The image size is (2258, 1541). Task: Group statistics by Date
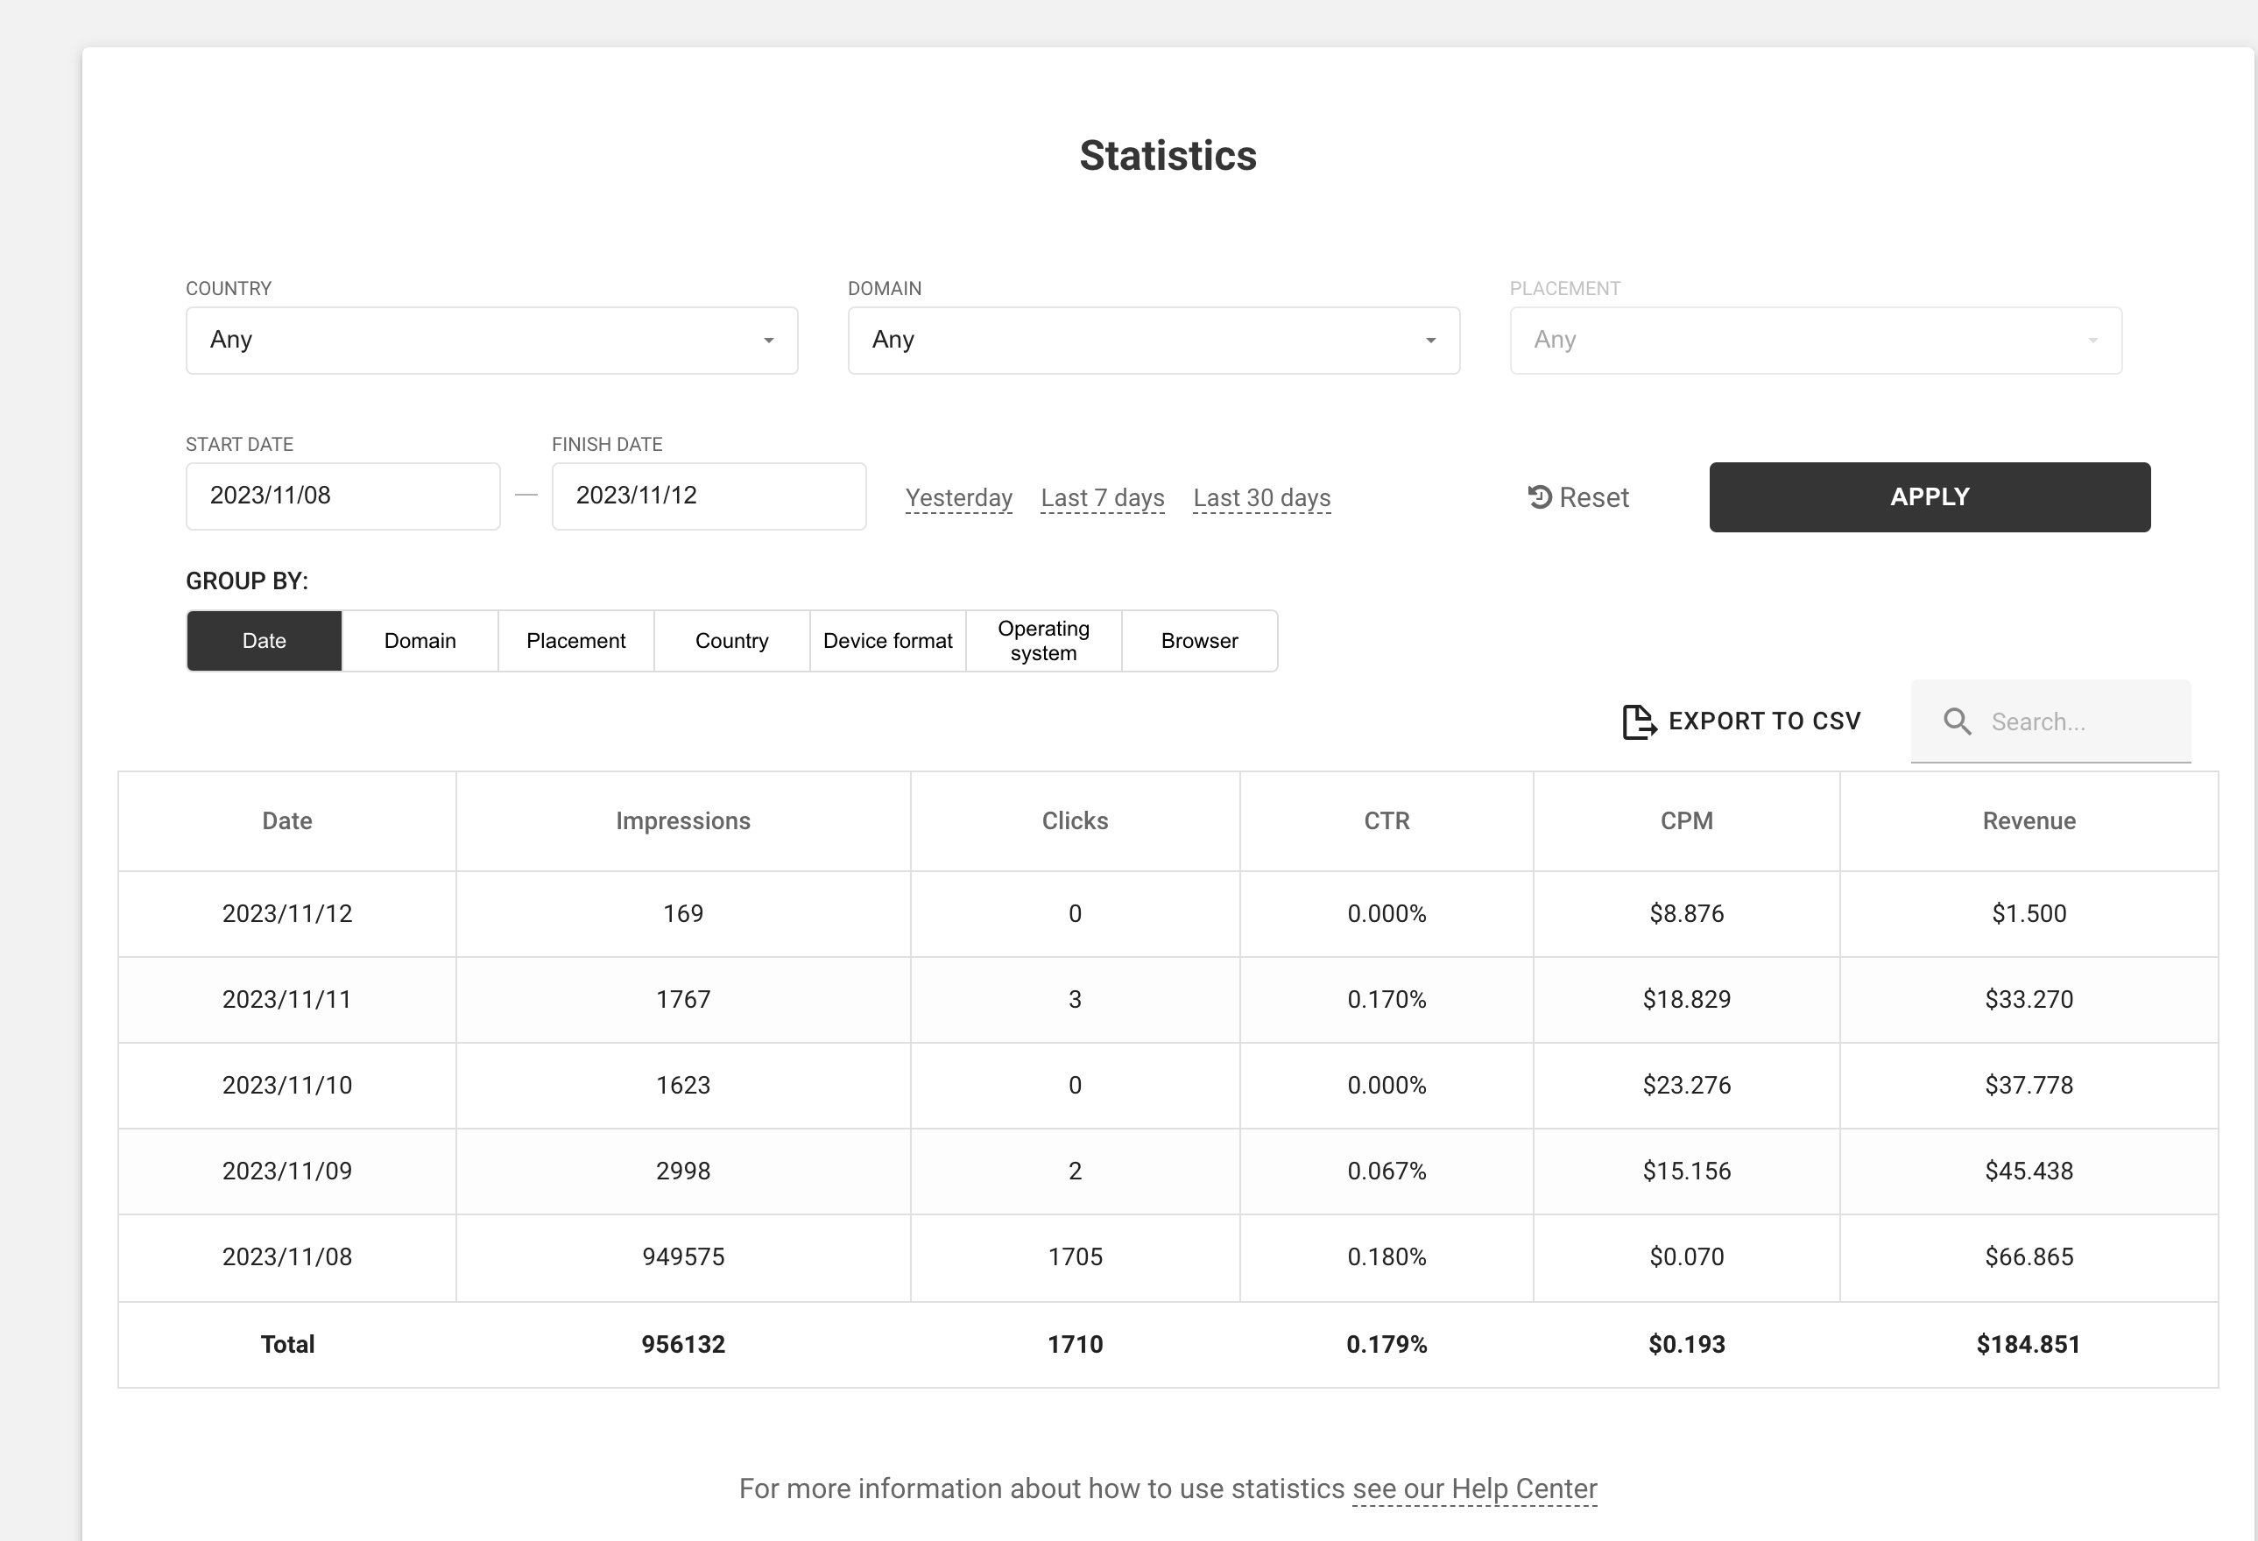265,641
